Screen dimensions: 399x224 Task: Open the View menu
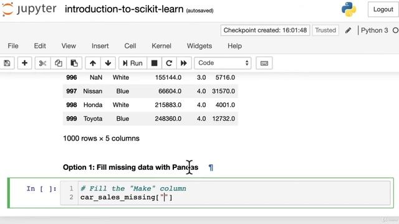coord(69,46)
